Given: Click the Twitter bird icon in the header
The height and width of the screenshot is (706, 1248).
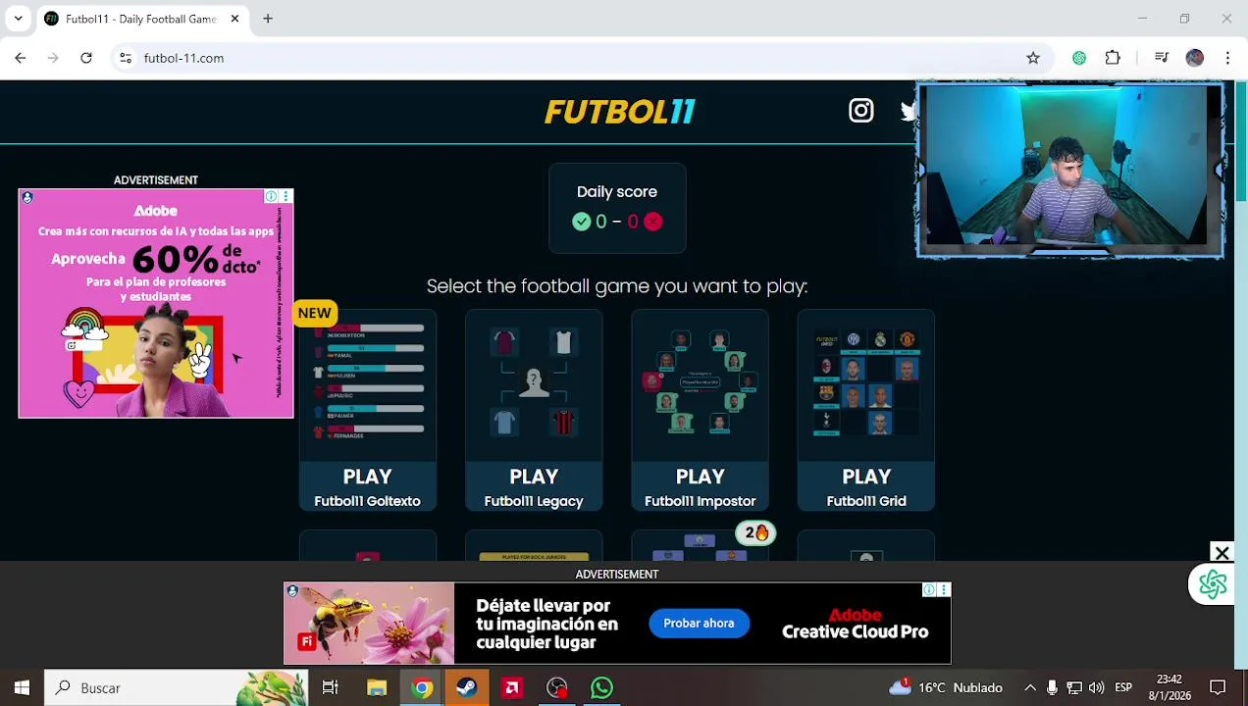Looking at the screenshot, I should point(908,111).
